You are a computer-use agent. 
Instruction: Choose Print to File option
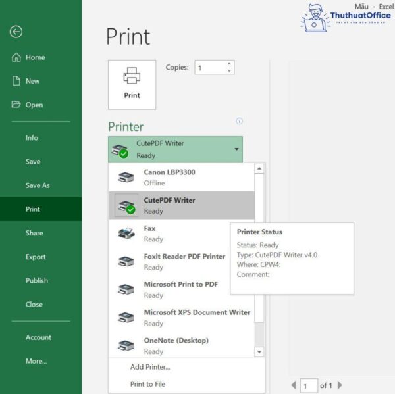pos(147,384)
